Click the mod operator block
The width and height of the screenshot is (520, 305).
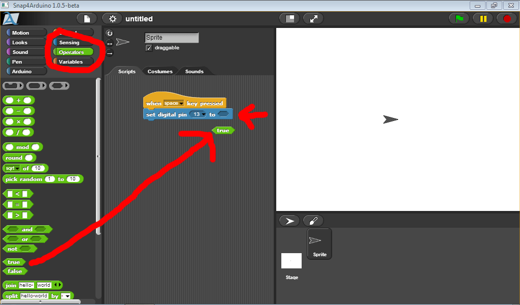tap(22, 147)
